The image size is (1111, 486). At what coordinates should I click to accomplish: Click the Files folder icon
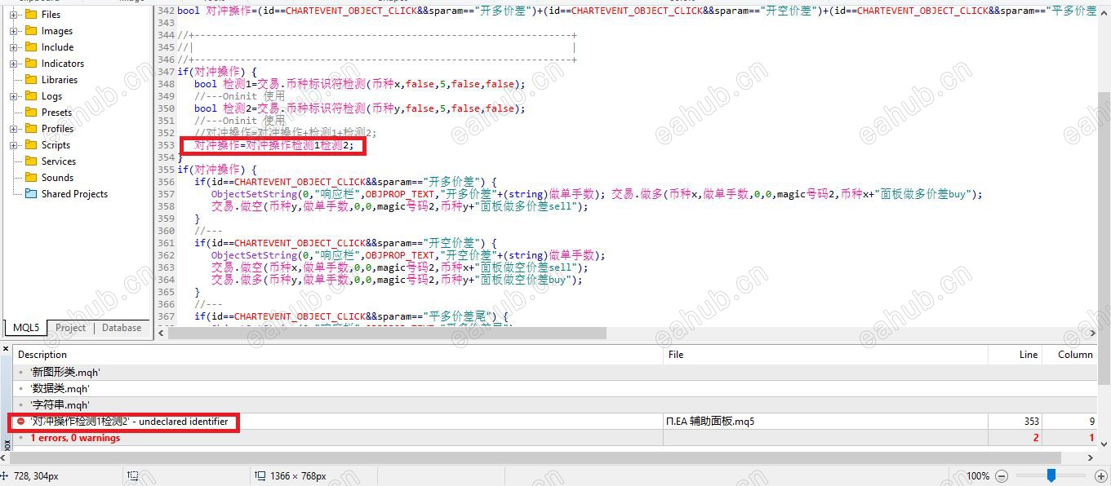point(31,14)
